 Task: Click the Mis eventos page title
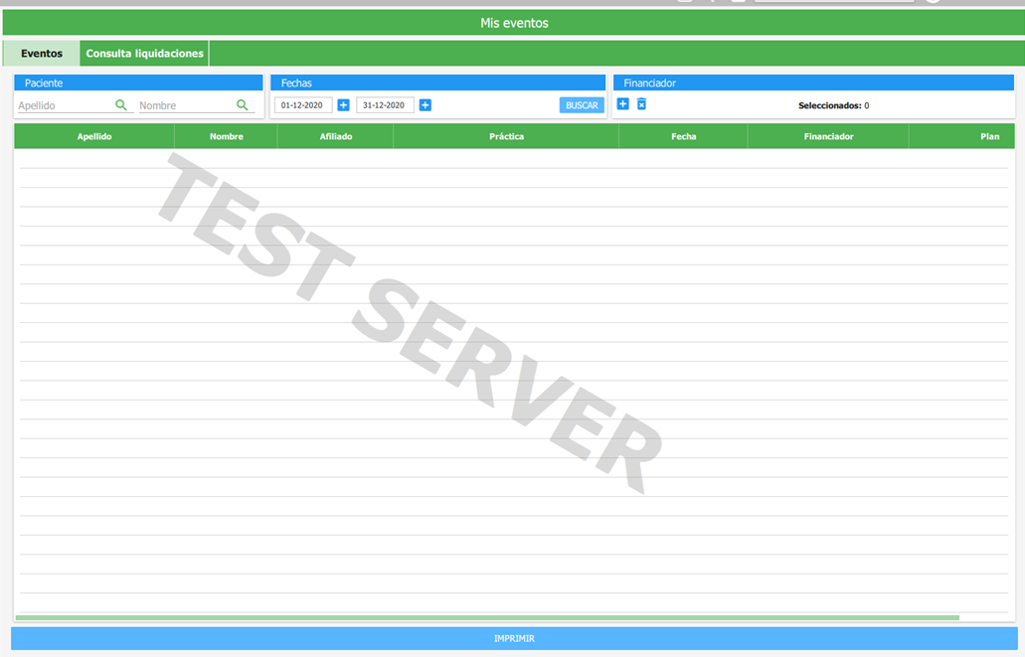click(514, 23)
